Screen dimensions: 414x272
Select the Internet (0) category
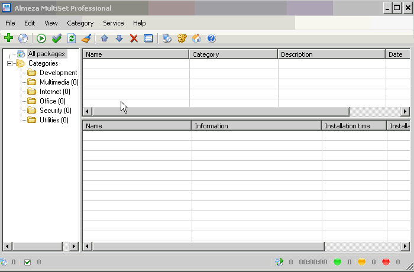click(55, 92)
